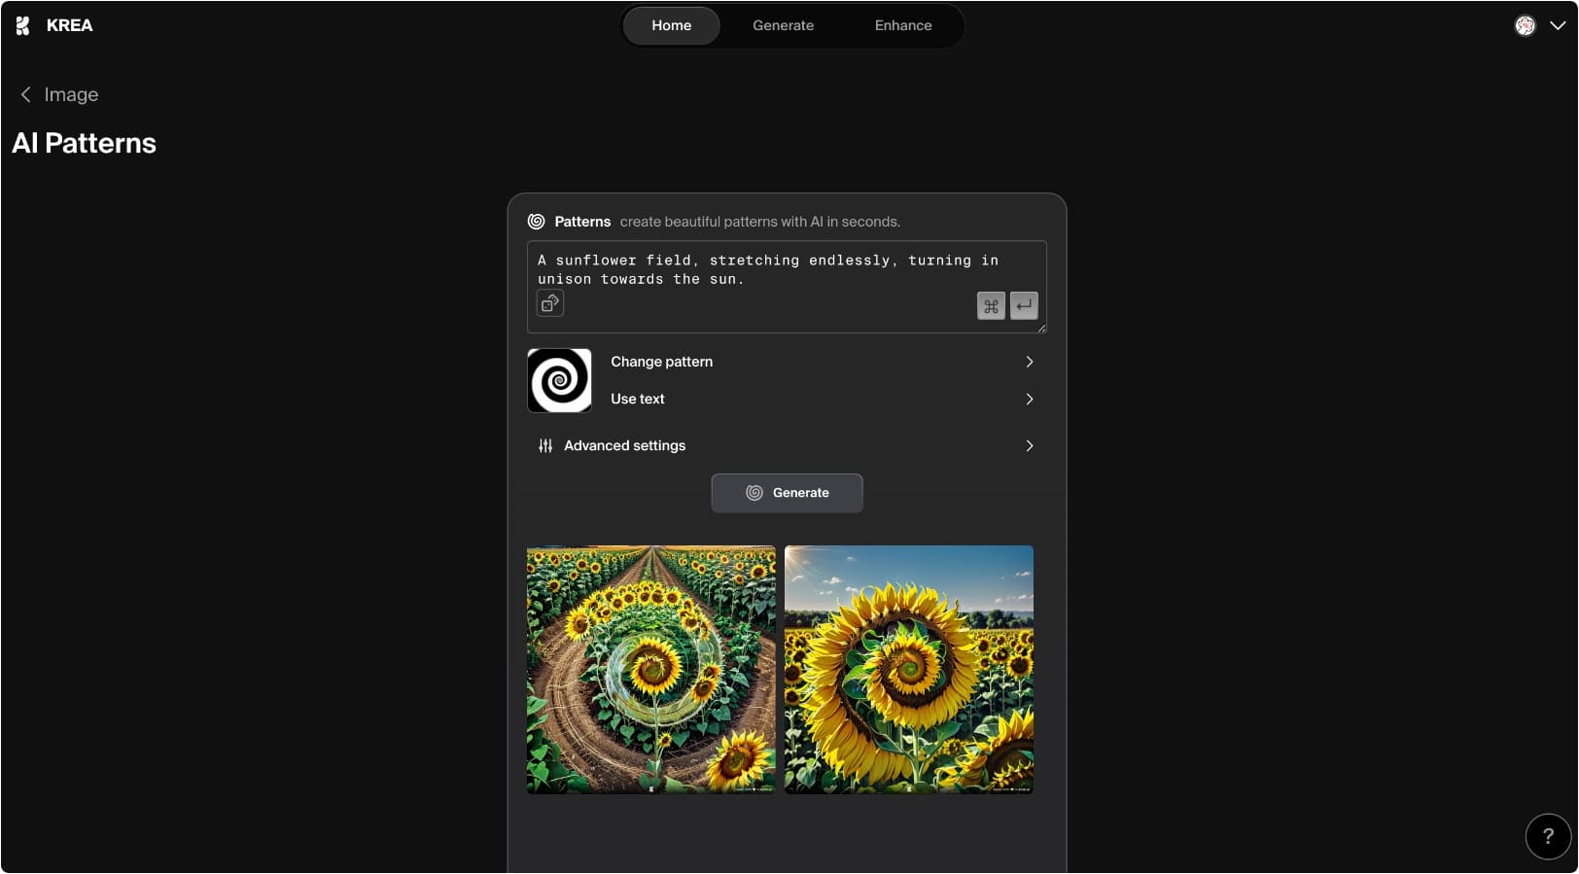Viewport: 1579px width, 874px height.
Task: Click the enter key icon in prompt box
Action: pyautogui.click(x=1024, y=306)
